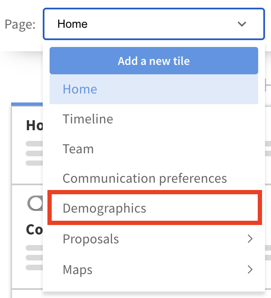Expand the Maps submenu arrow
Screen dimensions: 271x298
coord(250,270)
